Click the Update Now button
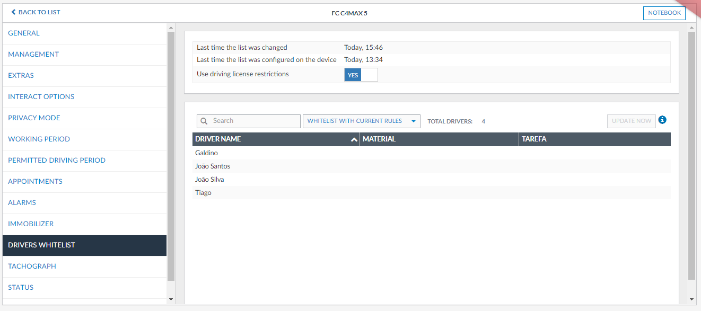The width and height of the screenshot is (701, 311). [x=631, y=121]
